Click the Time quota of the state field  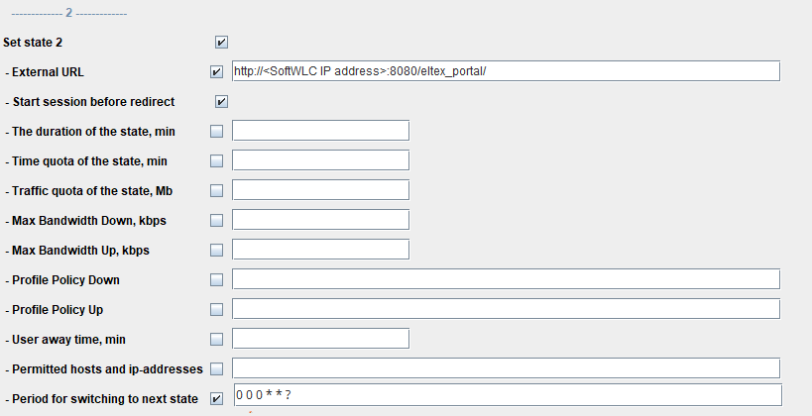(x=320, y=160)
